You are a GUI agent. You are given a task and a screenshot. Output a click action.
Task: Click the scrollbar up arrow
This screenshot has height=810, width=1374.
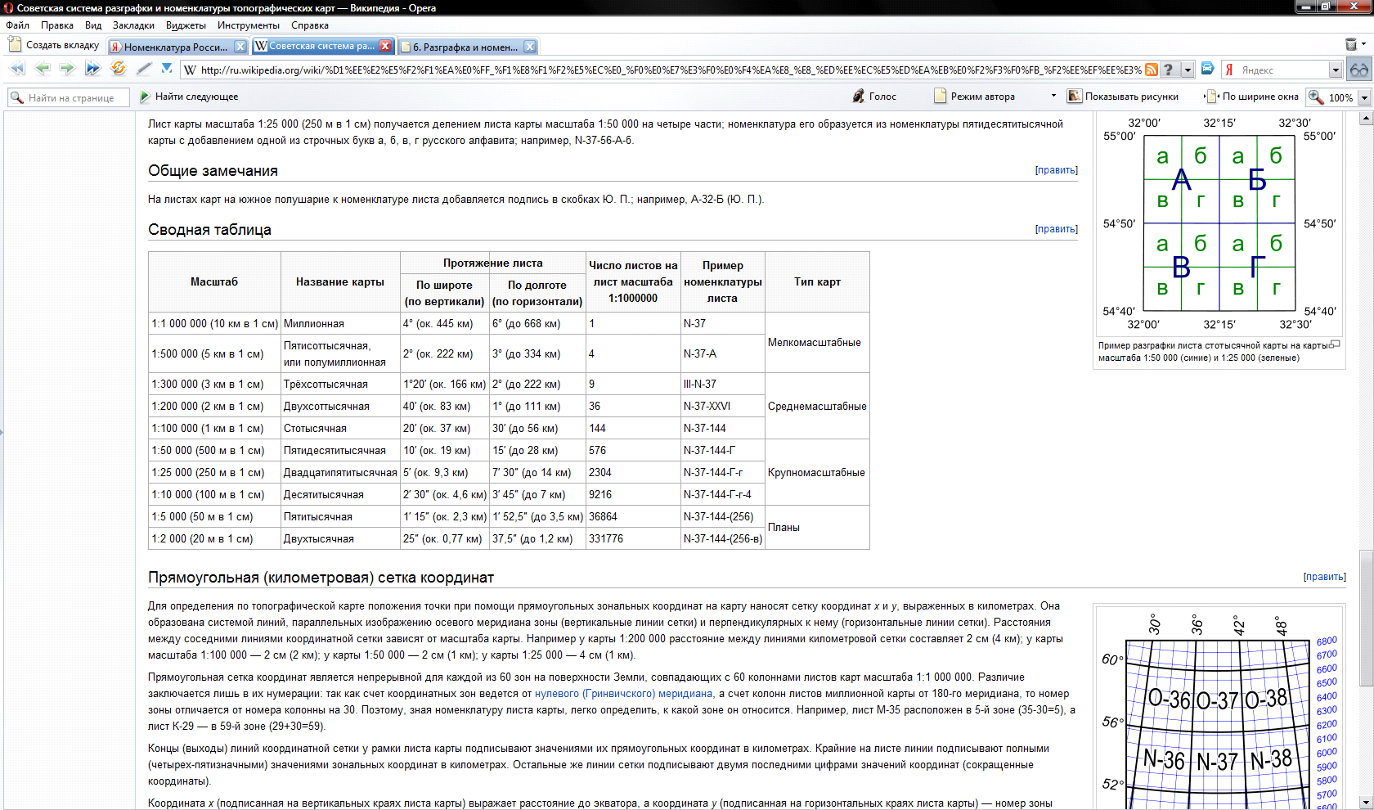1365,119
